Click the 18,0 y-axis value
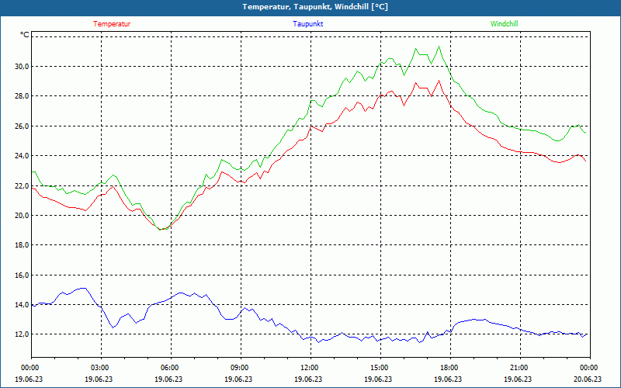Viewport: 621px width, 388px height. [x=23, y=245]
